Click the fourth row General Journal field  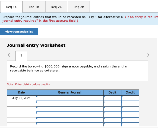pyautogui.click(x=70, y=114)
